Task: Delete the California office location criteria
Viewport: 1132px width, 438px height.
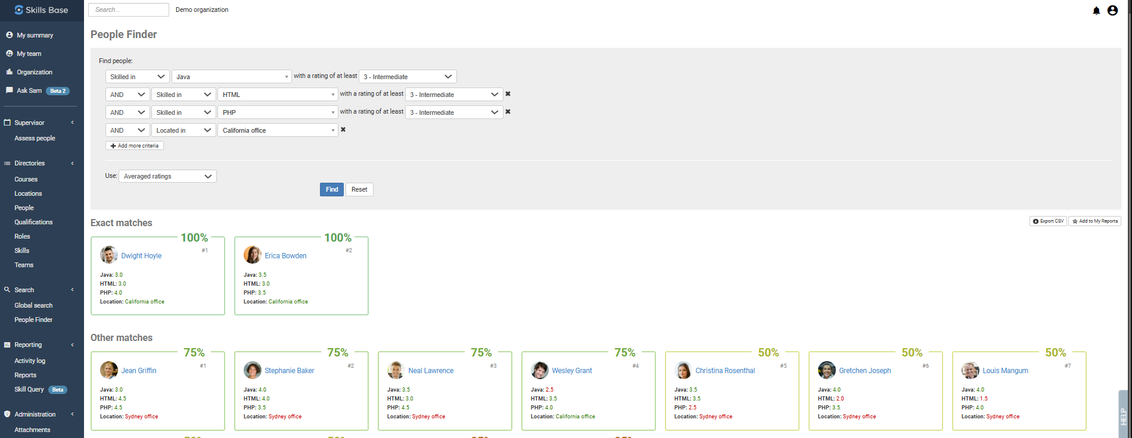Action: [343, 130]
